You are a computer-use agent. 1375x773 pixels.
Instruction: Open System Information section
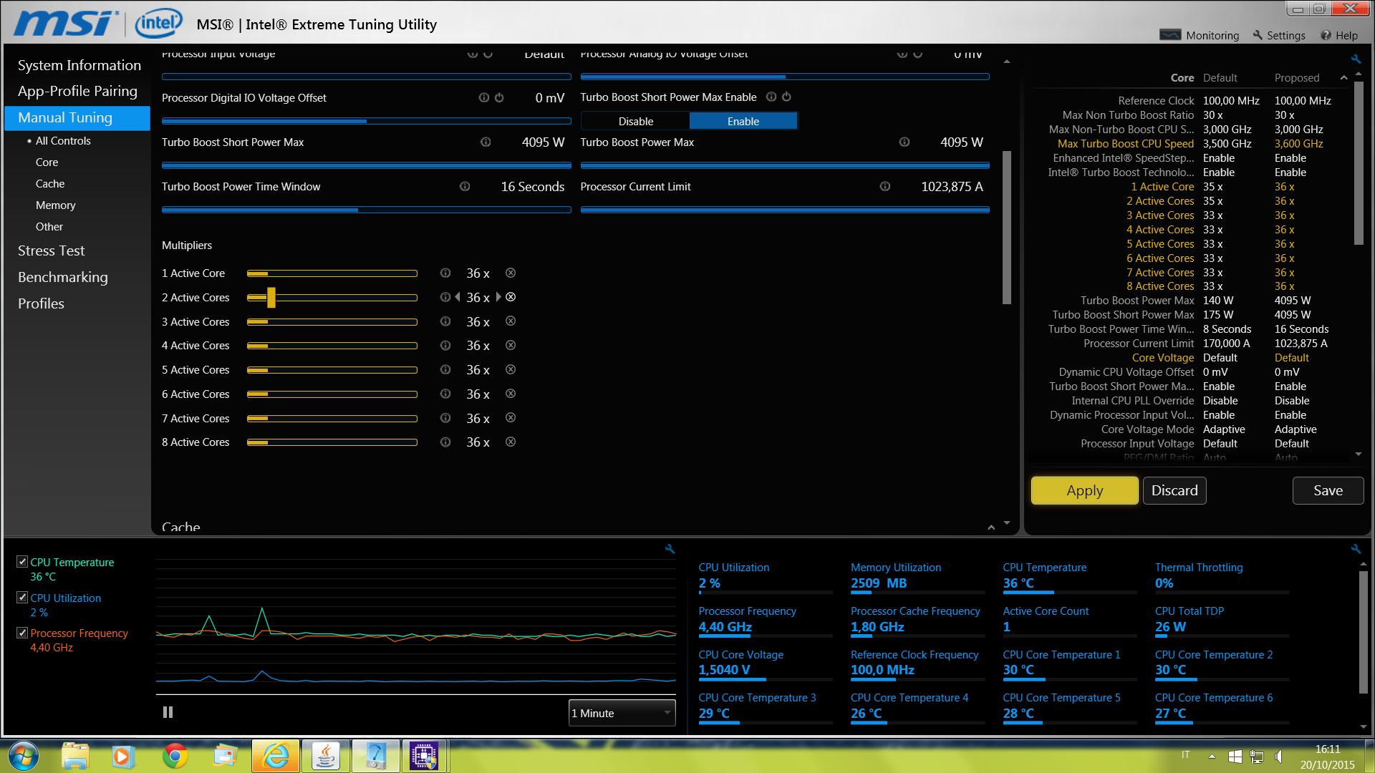(79, 65)
